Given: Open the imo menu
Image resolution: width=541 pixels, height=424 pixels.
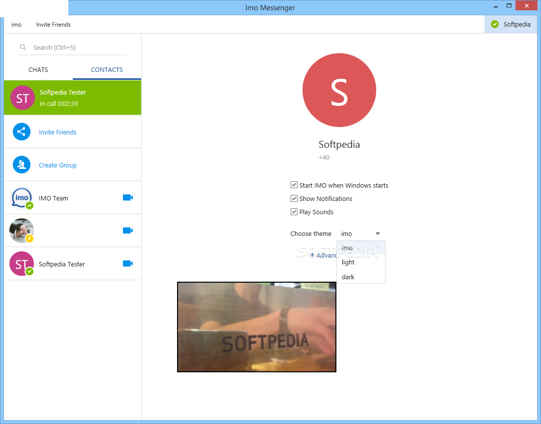Looking at the screenshot, I should pyautogui.click(x=16, y=25).
